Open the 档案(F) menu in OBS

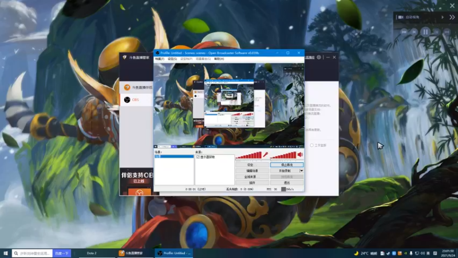pos(160,59)
